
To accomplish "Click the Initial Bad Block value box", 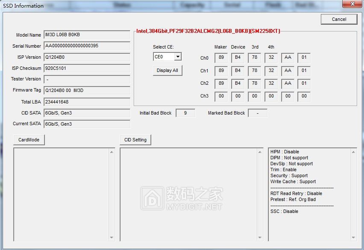I will 185,113.
